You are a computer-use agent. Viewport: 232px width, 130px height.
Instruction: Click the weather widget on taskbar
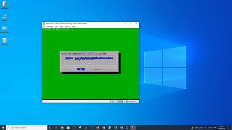[197, 127]
